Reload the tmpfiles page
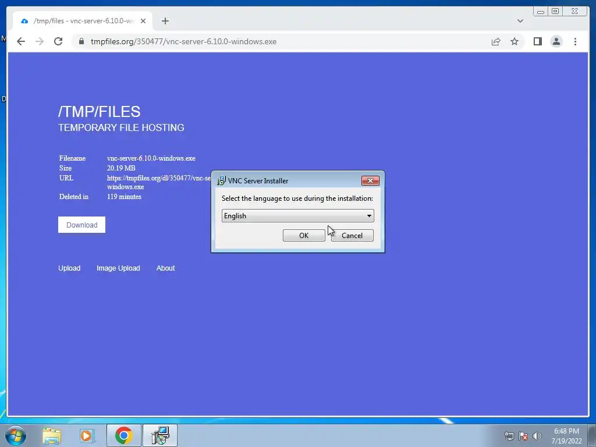 click(58, 41)
